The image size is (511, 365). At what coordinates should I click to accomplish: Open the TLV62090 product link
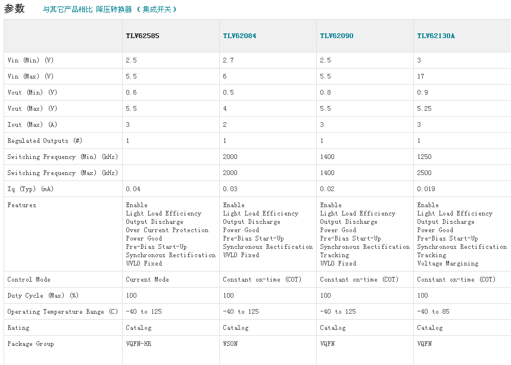(336, 36)
